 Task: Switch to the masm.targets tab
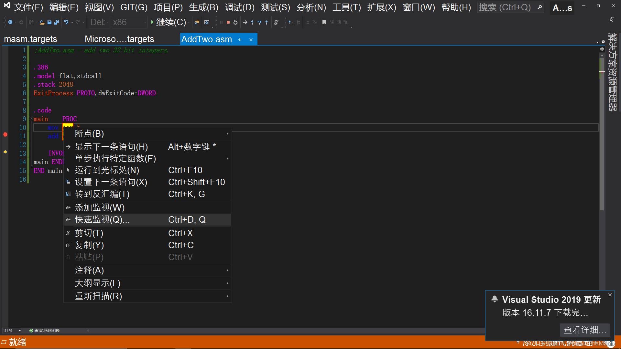coord(30,39)
